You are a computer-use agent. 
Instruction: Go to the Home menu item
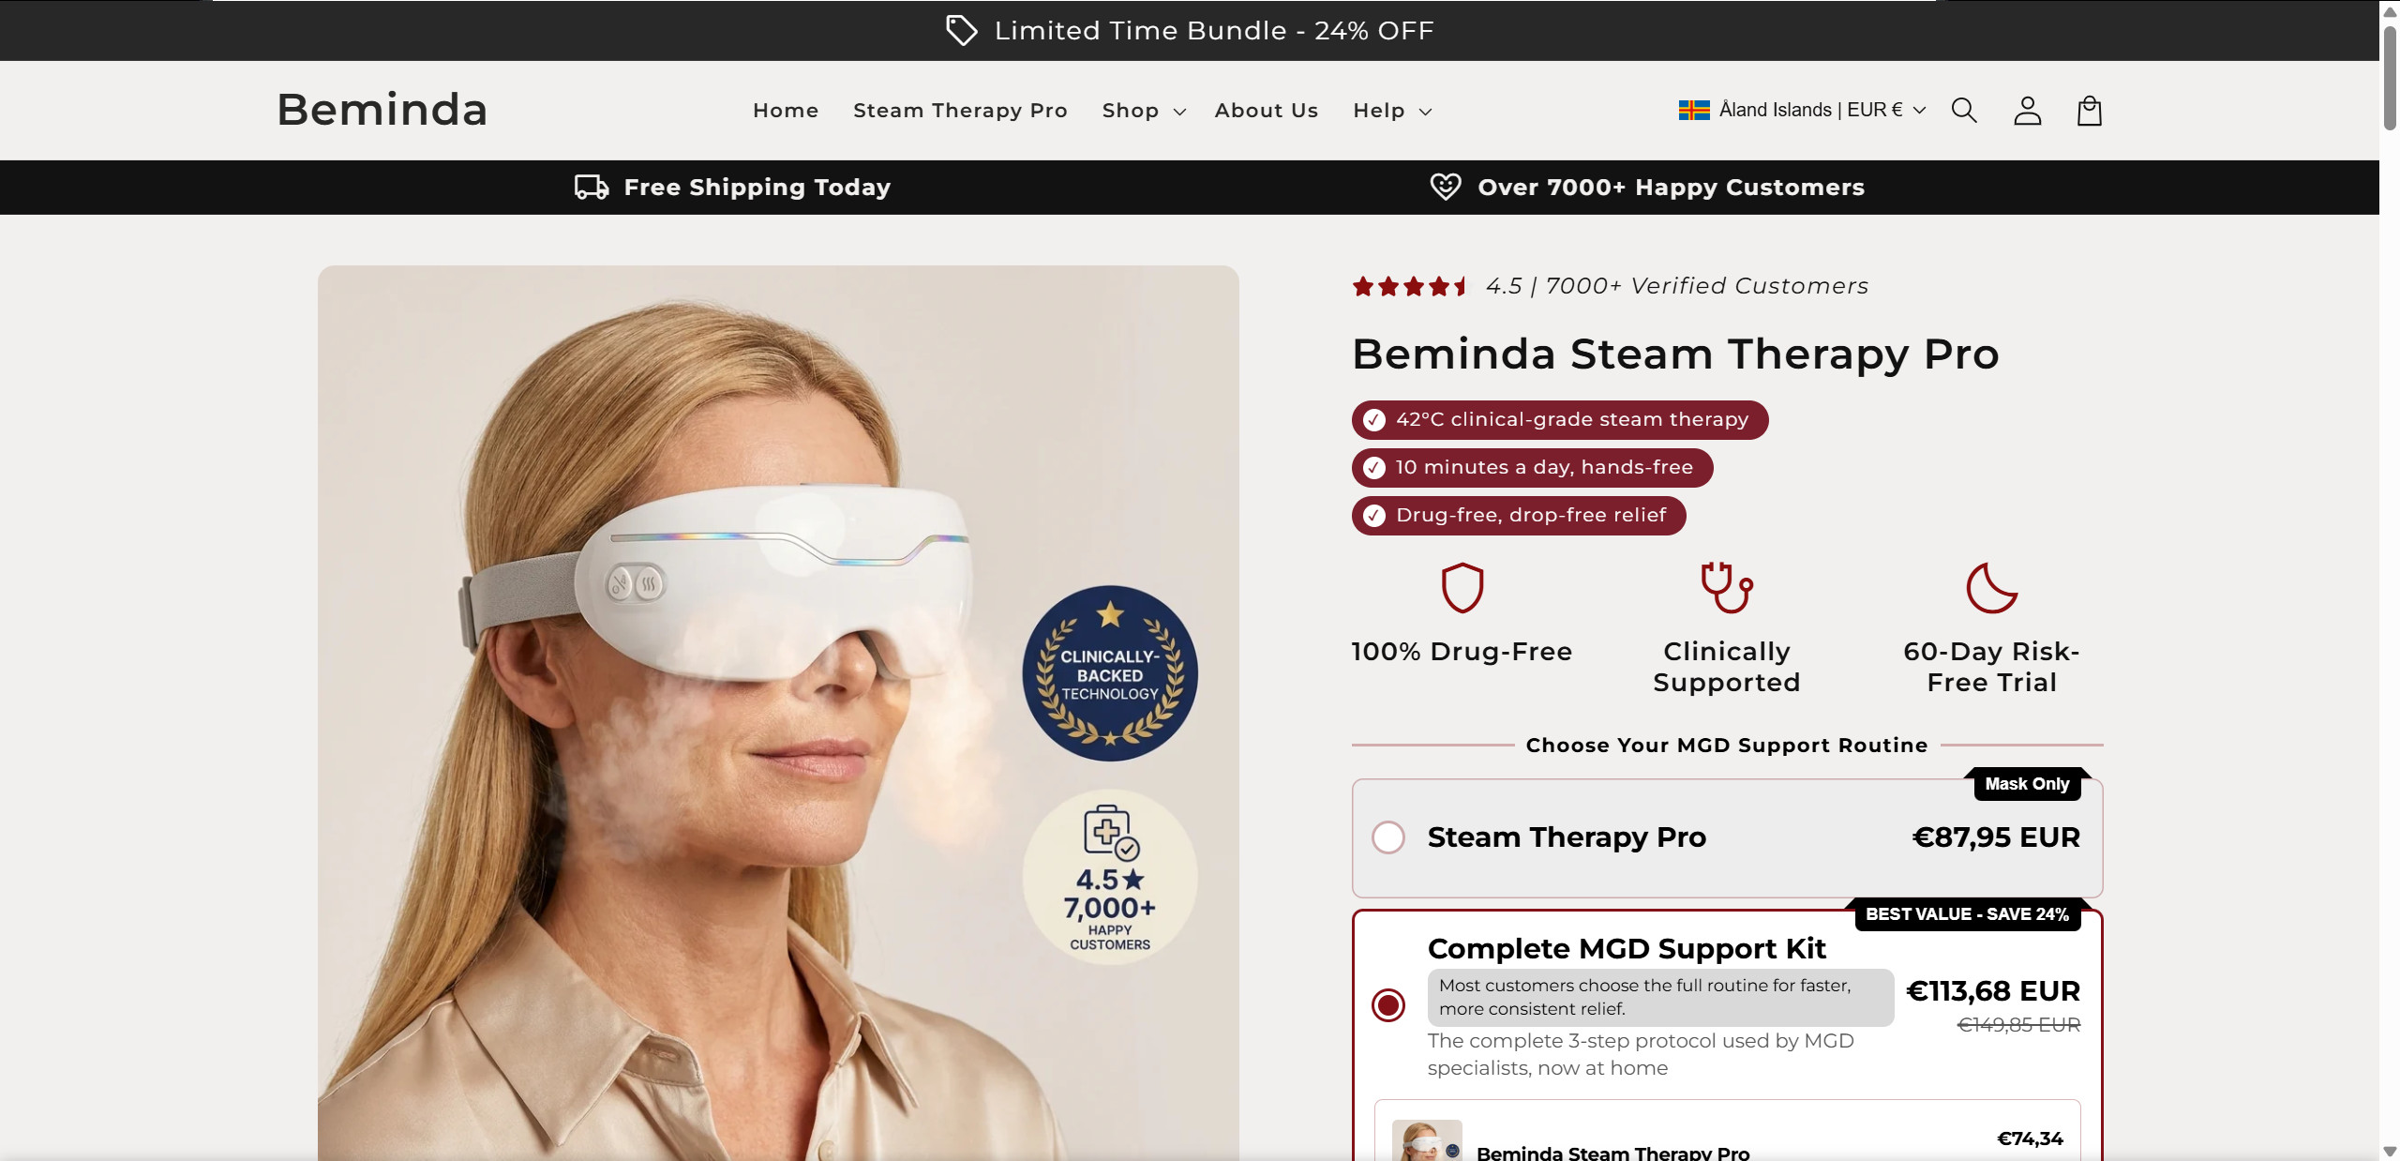pyautogui.click(x=786, y=111)
